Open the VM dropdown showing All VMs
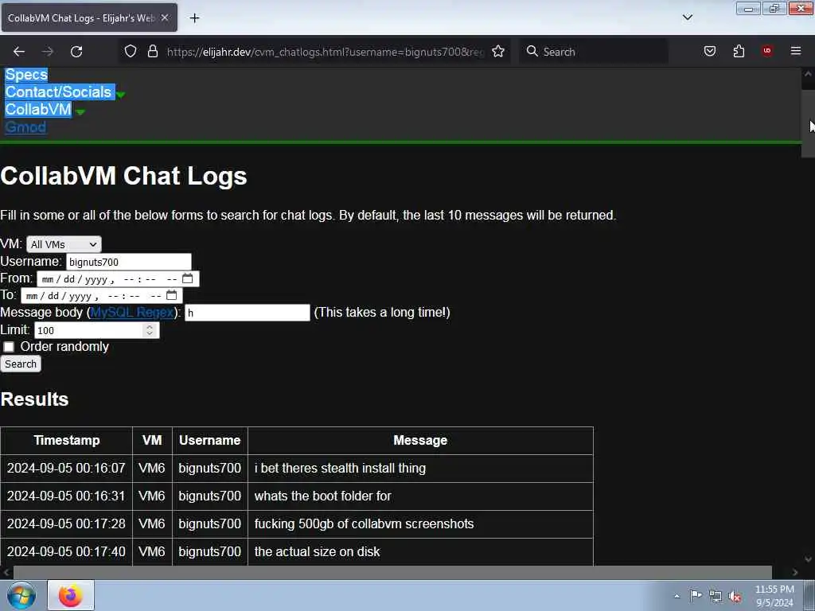Screen dimensions: 815x611 64,244
